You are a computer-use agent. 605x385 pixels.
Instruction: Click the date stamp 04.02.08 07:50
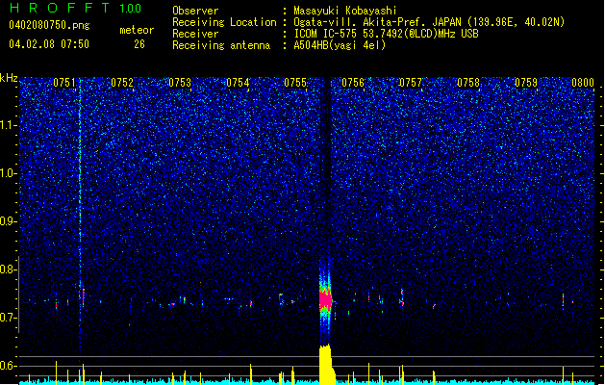(x=49, y=44)
